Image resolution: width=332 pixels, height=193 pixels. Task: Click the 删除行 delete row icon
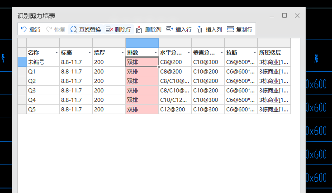[x=109, y=29]
